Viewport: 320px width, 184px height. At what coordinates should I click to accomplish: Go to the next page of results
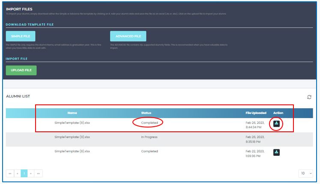[x=31, y=173]
